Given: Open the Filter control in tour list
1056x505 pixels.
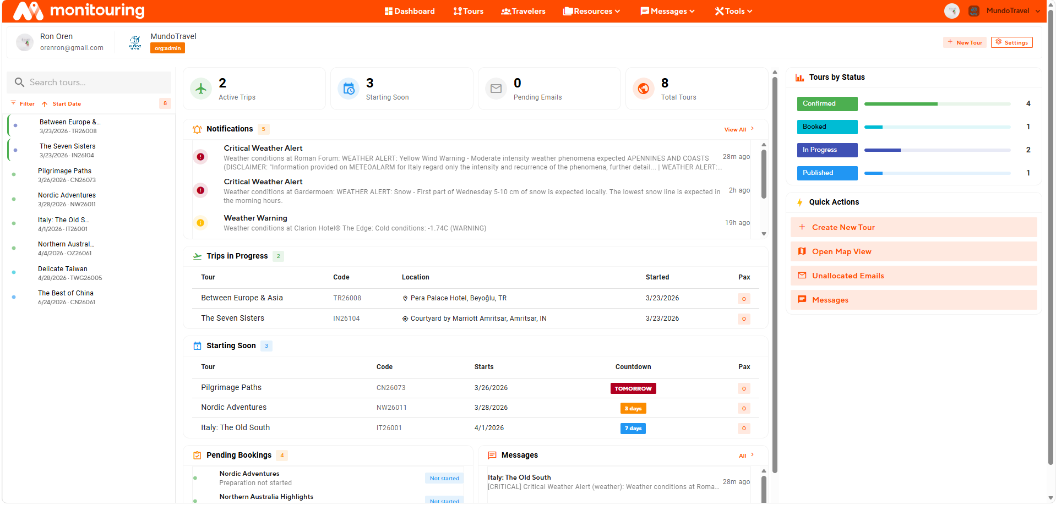Looking at the screenshot, I should pyautogui.click(x=23, y=103).
